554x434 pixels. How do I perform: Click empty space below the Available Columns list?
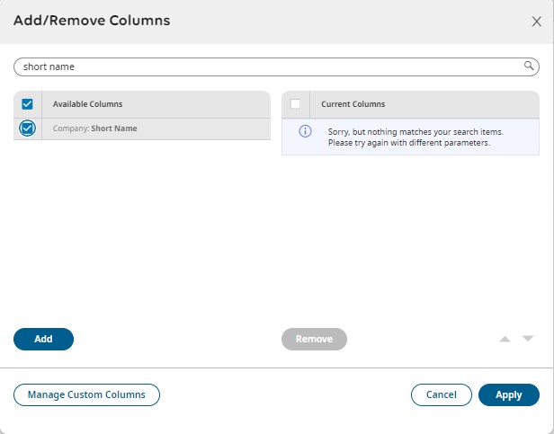point(141,234)
